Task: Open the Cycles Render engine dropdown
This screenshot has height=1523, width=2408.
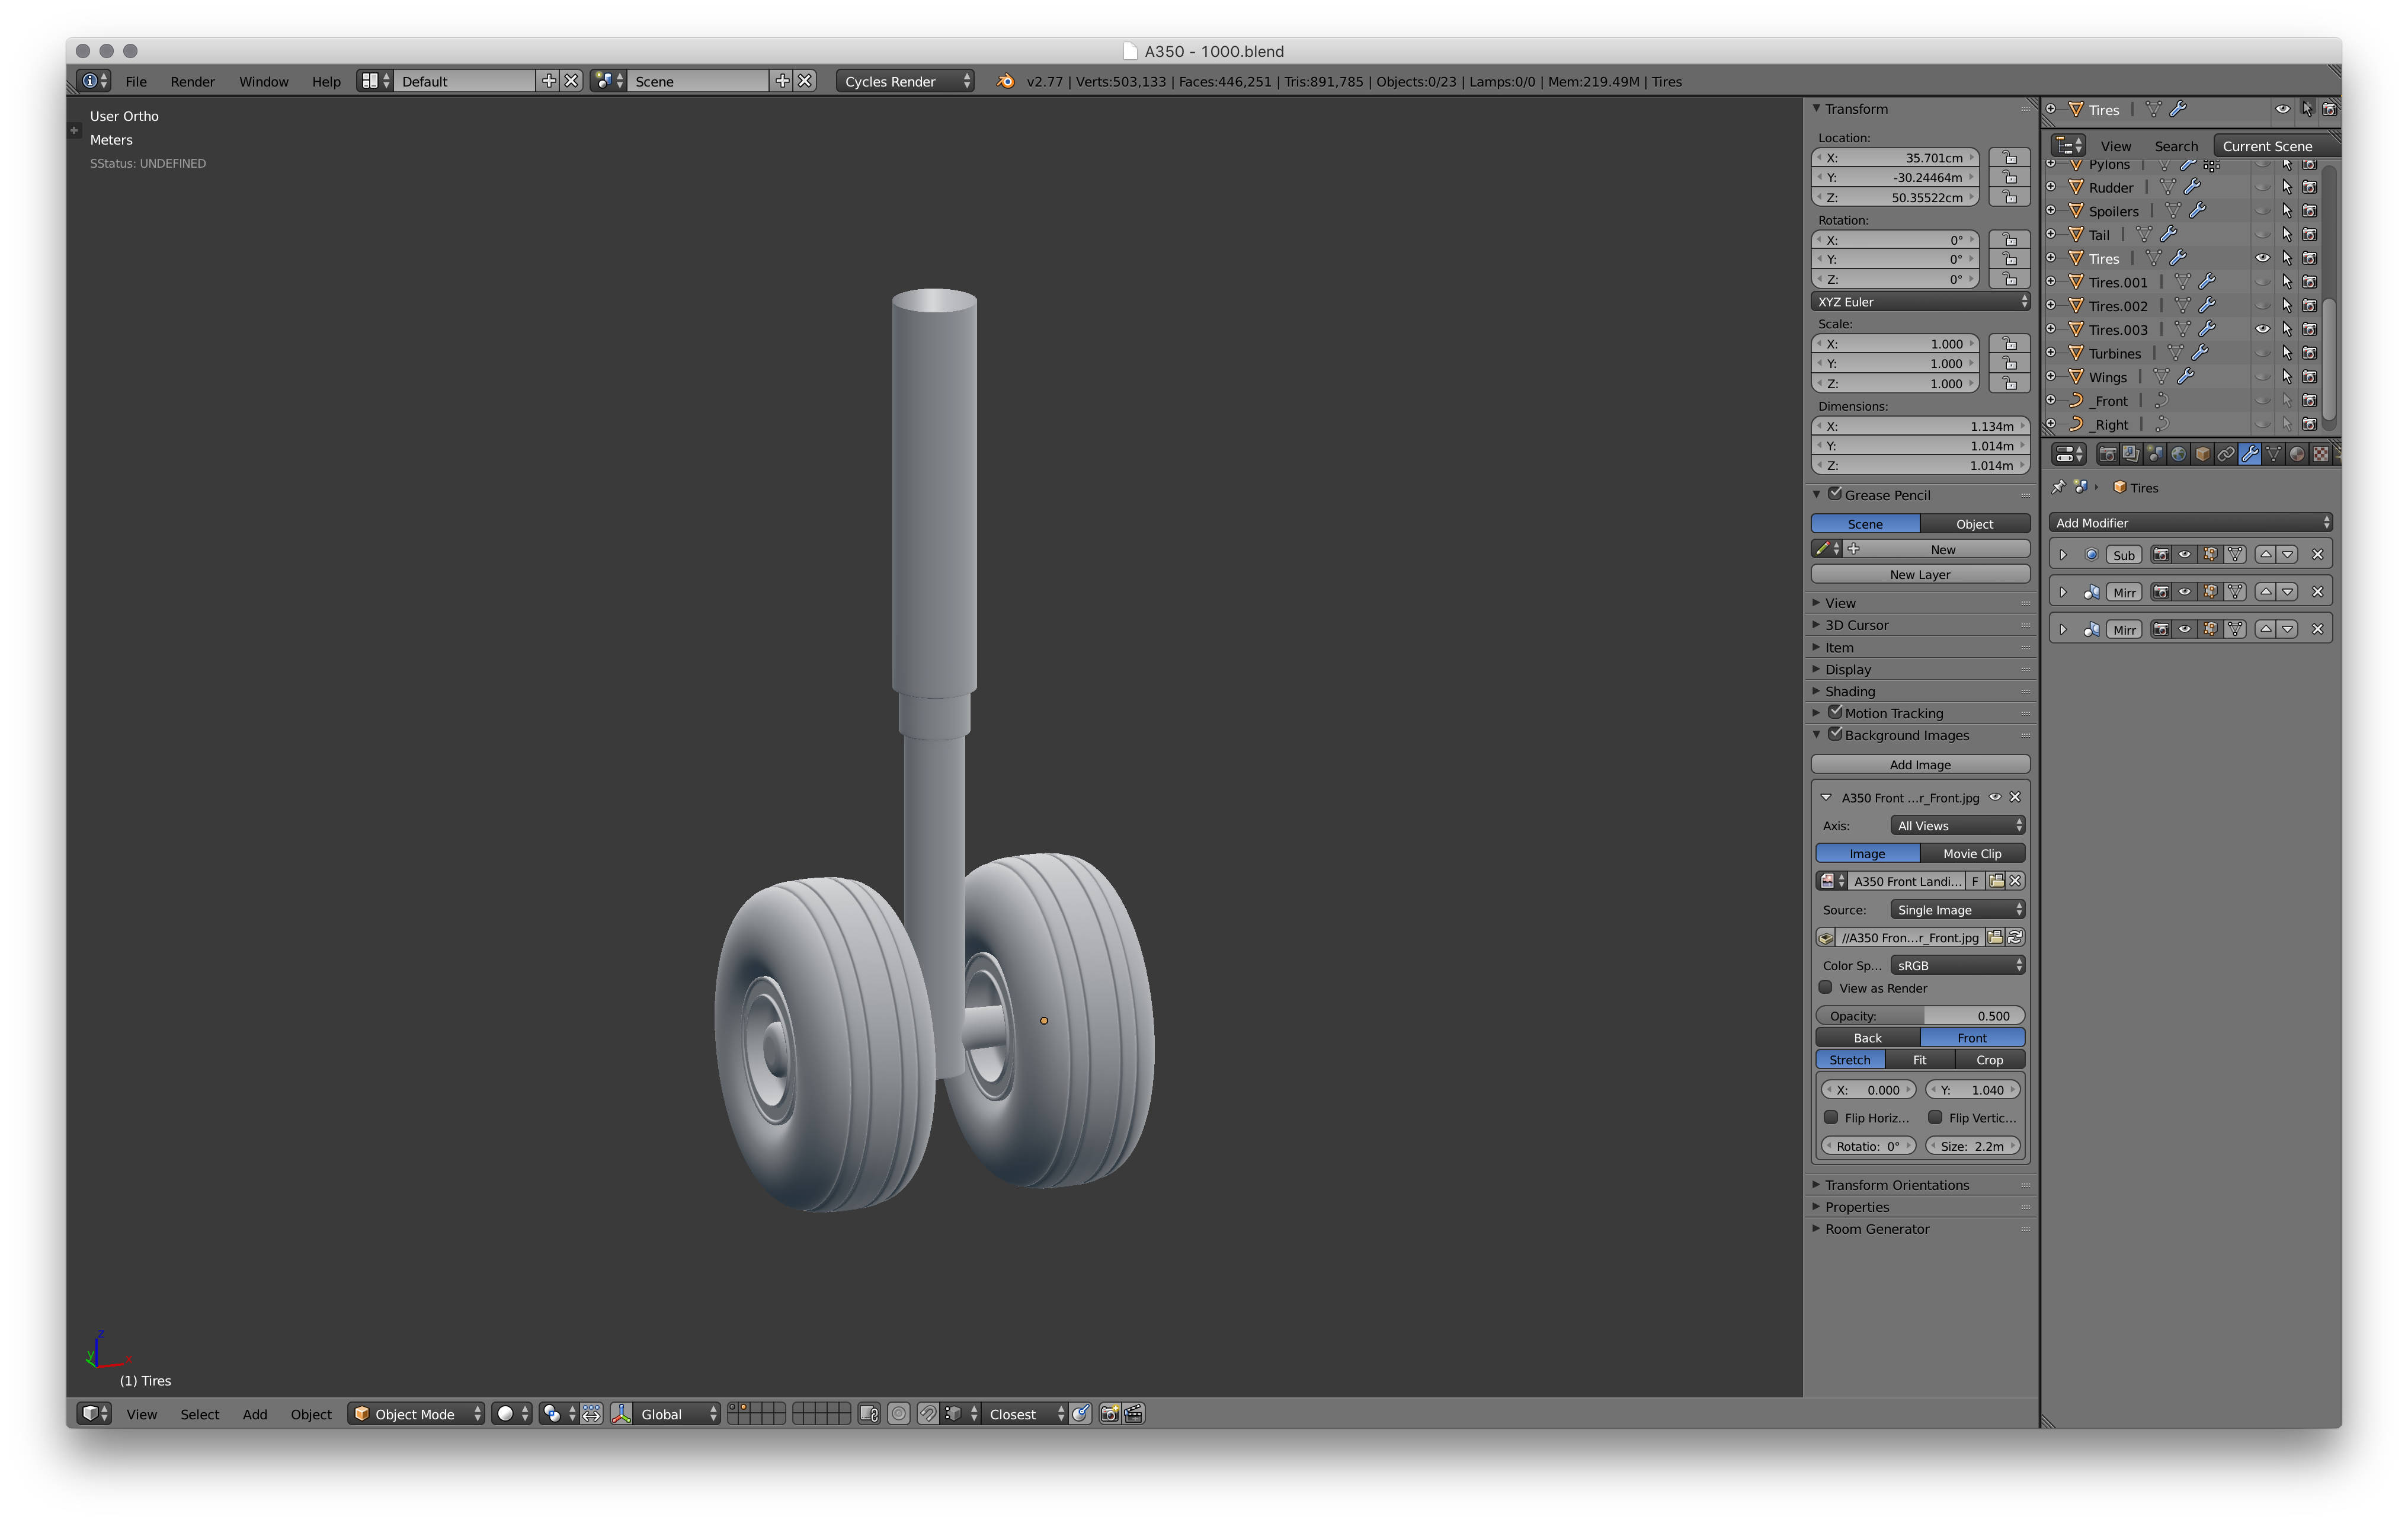Action: [x=906, y=82]
